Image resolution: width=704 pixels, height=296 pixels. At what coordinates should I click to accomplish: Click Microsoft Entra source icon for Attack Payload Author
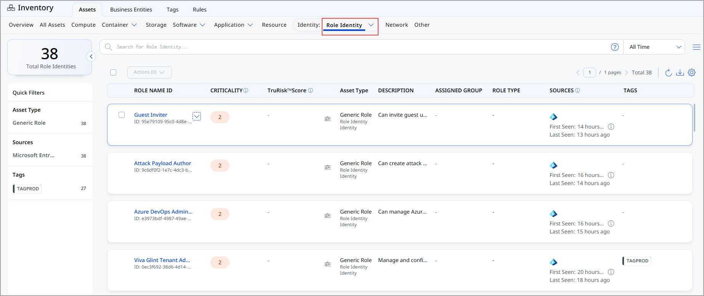click(x=553, y=165)
